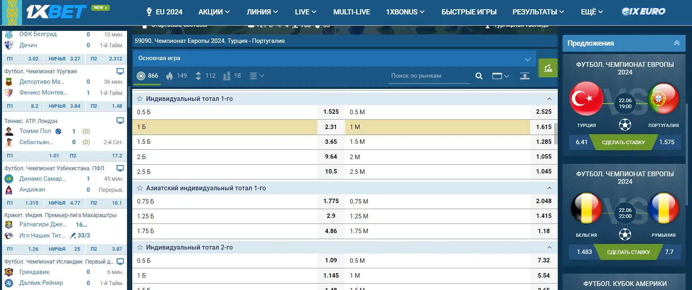
Task: Click the green stadium widget button
Action: pos(548,68)
